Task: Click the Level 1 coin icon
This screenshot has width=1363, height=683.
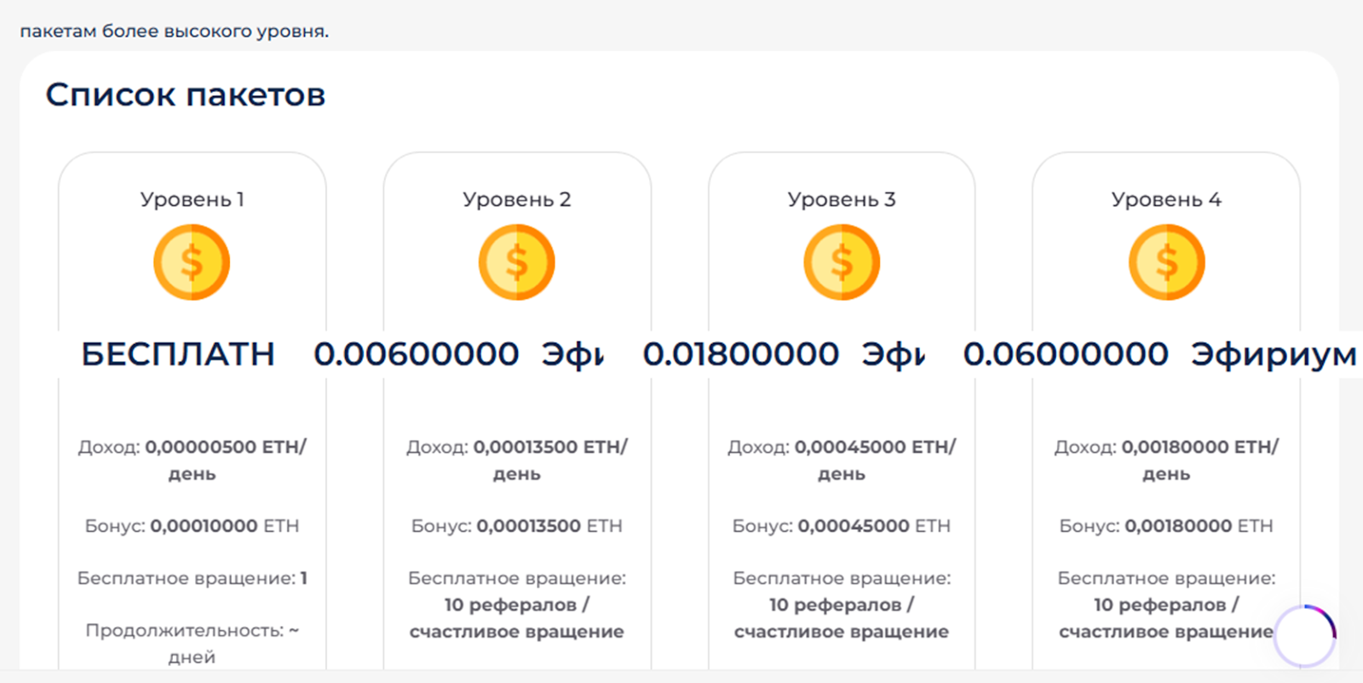Action: click(x=192, y=262)
